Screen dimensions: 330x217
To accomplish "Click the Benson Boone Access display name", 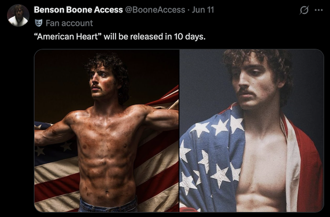I will (x=78, y=10).
